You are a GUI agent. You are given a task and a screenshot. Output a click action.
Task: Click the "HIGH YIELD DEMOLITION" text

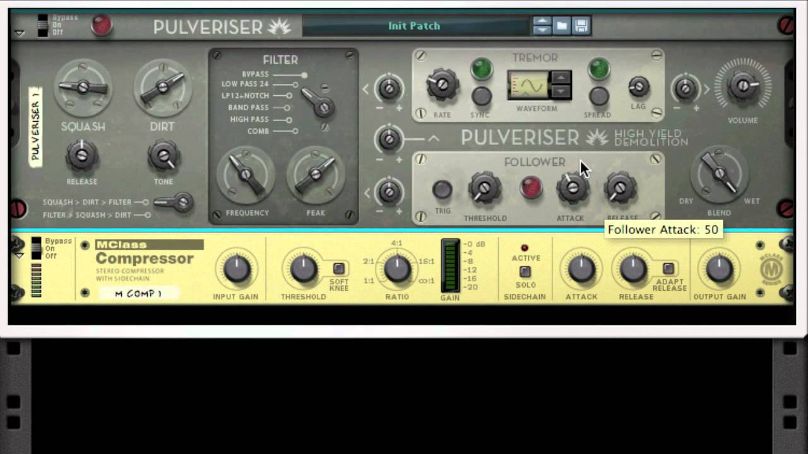(651, 137)
